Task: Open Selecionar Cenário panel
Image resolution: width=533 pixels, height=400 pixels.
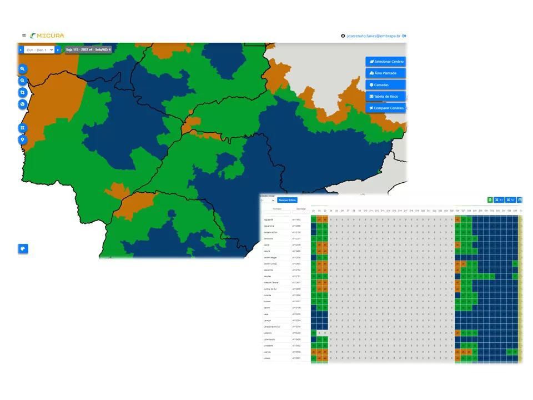Action: 386,62
